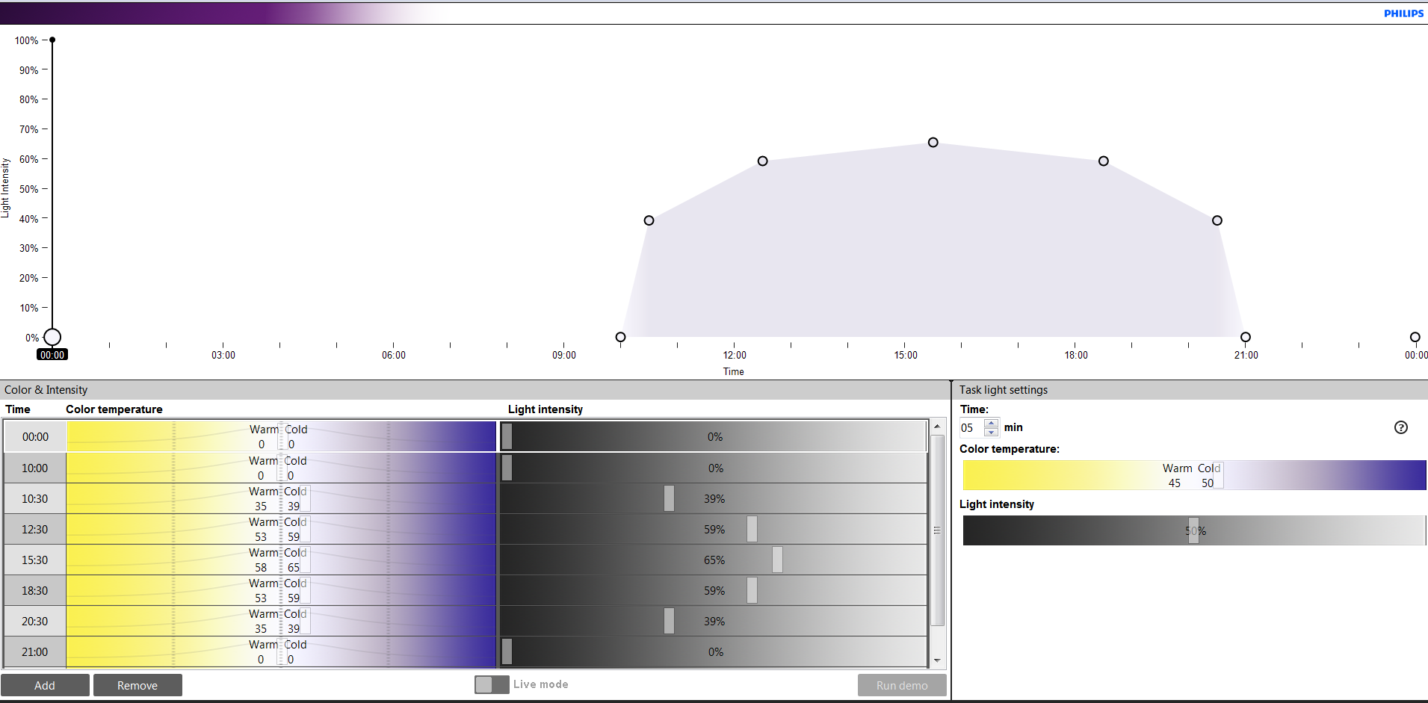Click the 00:00 timeline cursor marker
The height and width of the screenshot is (703, 1428).
(x=52, y=338)
